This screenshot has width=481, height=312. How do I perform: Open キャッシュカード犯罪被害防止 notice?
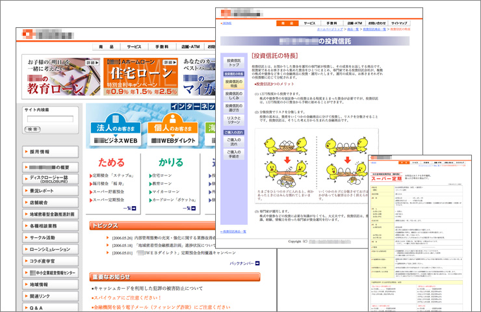point(147,289)
